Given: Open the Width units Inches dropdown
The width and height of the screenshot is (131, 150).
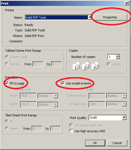Looking at the screenshot, I should [x=55, y=96].
